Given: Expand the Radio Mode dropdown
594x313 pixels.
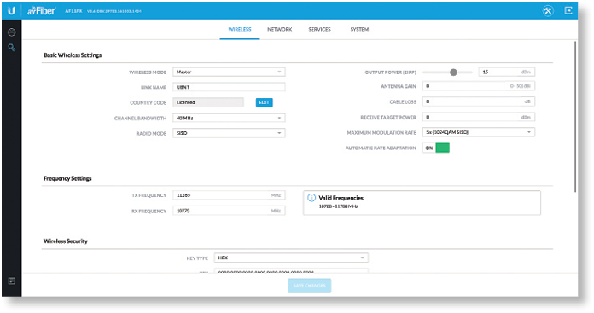Looking at the screenshot, I should coord(229,133).
